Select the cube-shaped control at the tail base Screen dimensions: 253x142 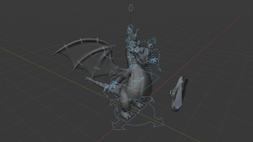(x=114, y=85)
